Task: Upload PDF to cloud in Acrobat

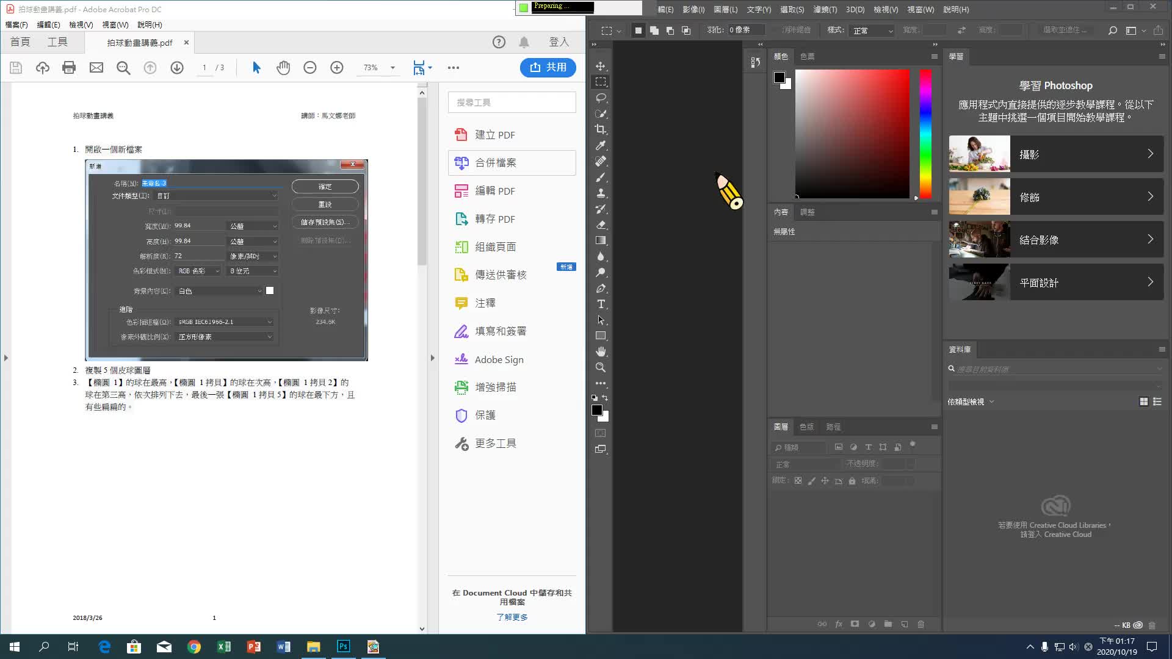Action: (x=43, y=68)
